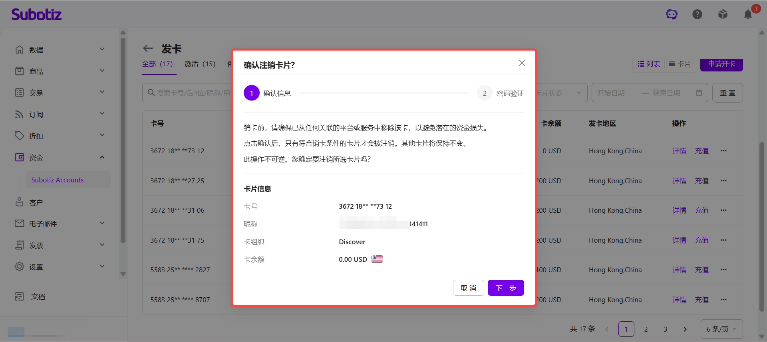Open 详情 for card **73 12
Screen dimensions: 767x342
(679, 151)
